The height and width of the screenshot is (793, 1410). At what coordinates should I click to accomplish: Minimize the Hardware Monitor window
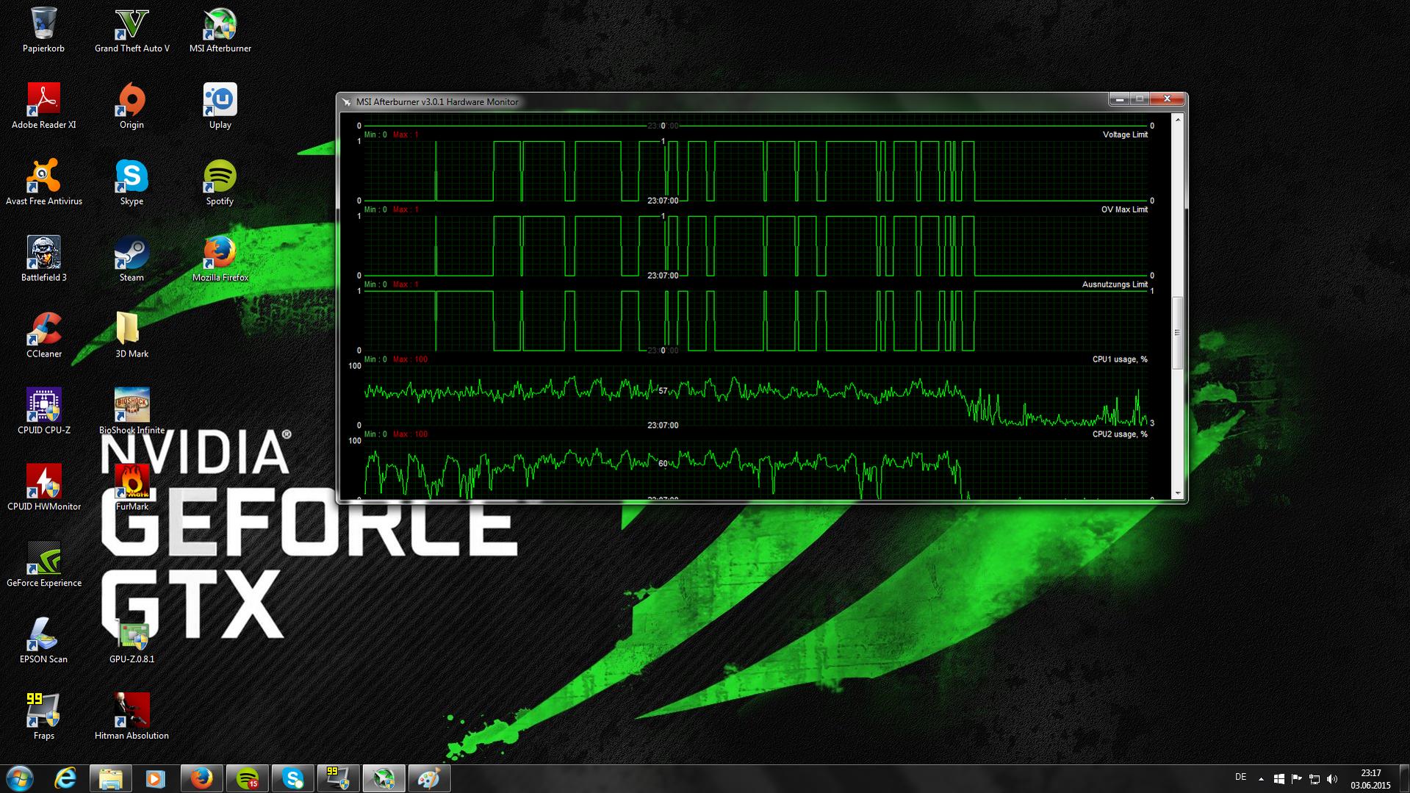click(1119, 98)
